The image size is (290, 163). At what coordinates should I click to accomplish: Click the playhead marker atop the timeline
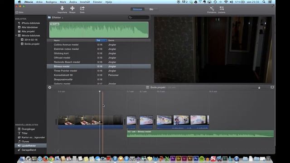[x=100, y=91]
